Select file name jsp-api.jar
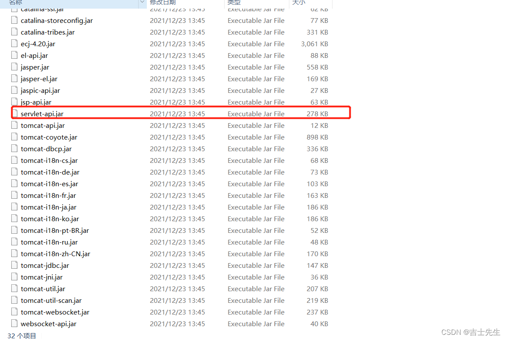 36,102
